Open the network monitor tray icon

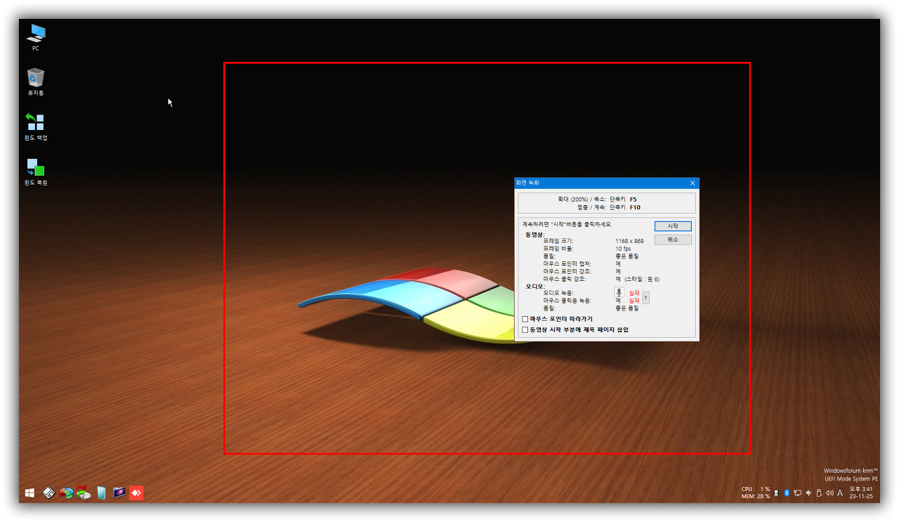point(797,493)
